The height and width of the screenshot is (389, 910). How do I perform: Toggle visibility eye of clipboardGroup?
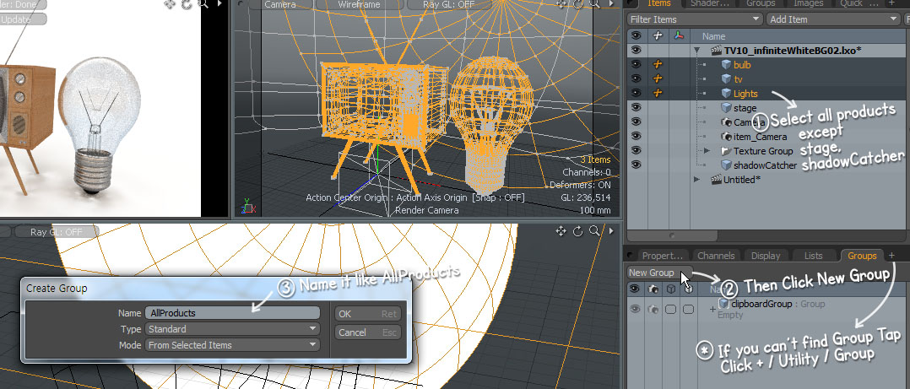point(636,310)
